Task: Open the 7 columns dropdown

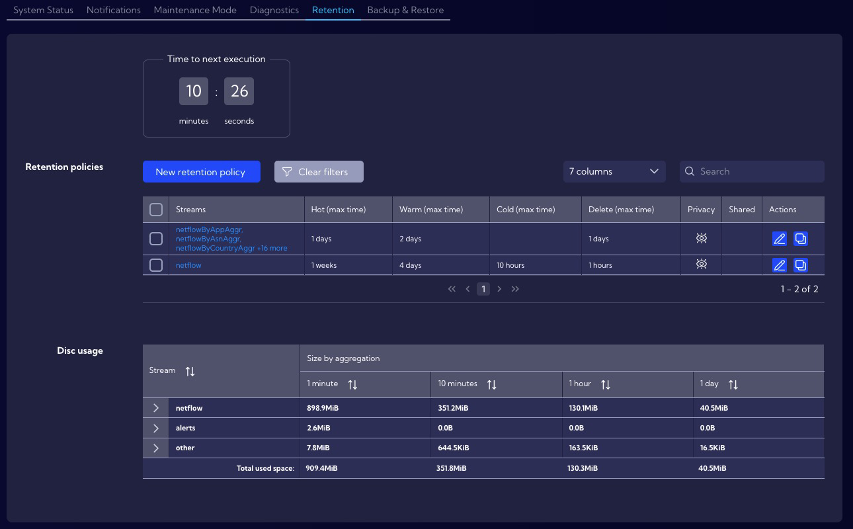Action: point(614,171)
